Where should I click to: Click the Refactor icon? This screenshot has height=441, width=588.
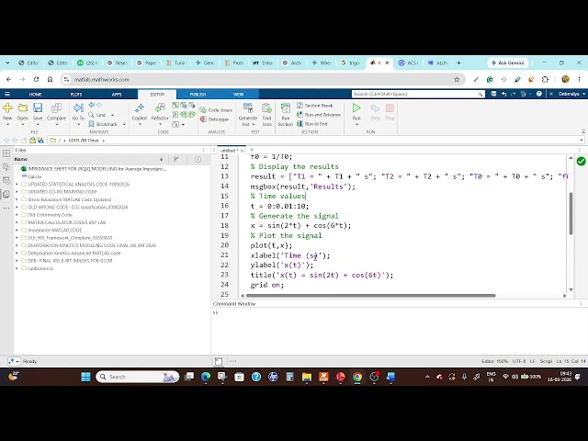tap(160, 108)
